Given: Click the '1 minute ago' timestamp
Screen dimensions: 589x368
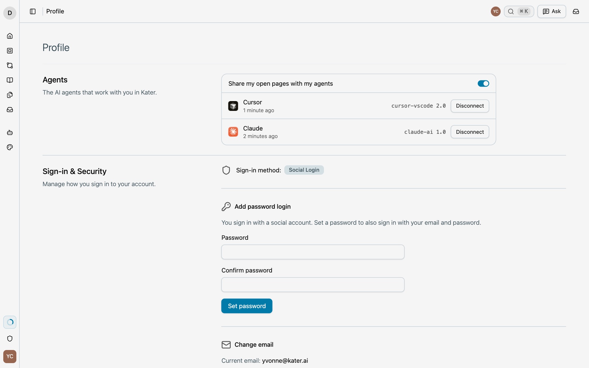Looking at the screenshot, I should (259, 111).
